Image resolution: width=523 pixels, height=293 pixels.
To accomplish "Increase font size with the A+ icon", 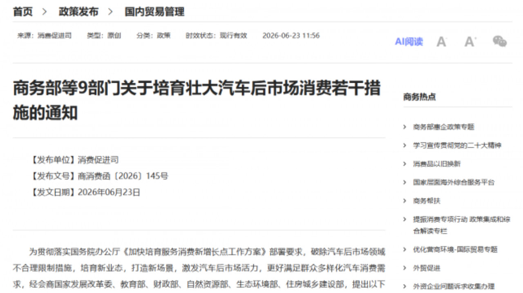I will coord(470,42).
